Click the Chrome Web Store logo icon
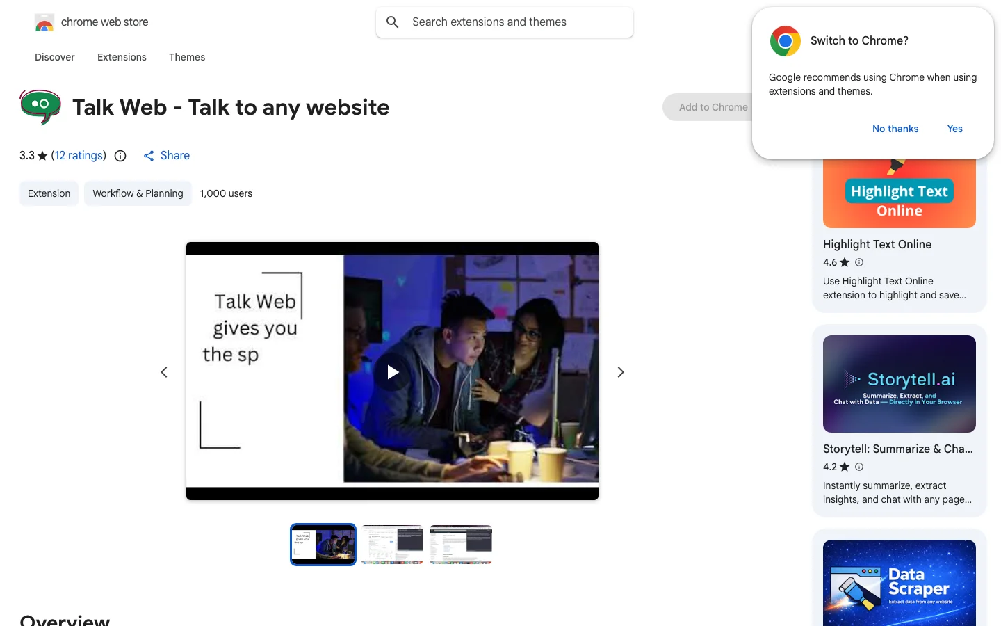Viewport: 1001px width, 626px height. pos(44,22)
